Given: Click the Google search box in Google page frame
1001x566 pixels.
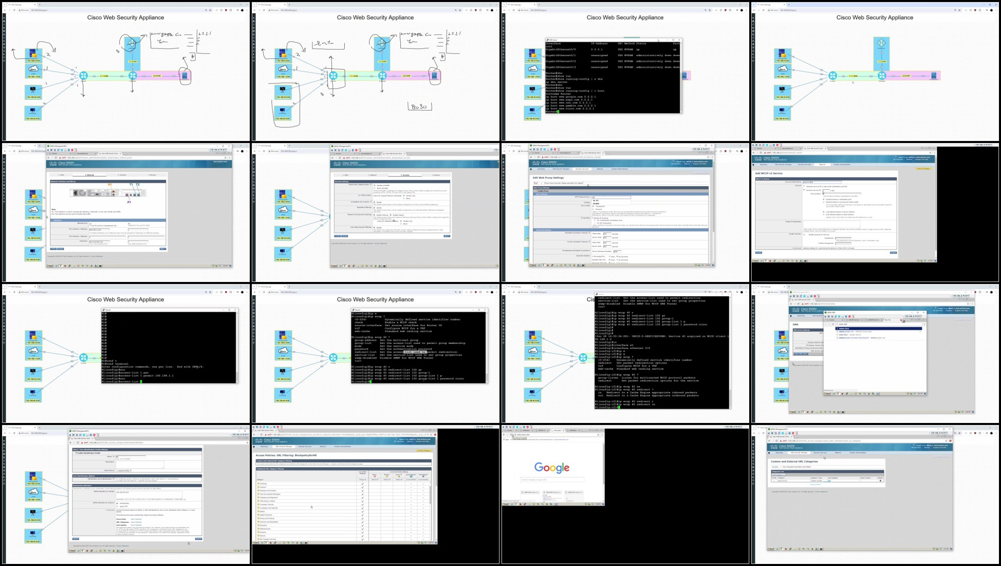Looking at the screenshot, I should click(552, 479).
